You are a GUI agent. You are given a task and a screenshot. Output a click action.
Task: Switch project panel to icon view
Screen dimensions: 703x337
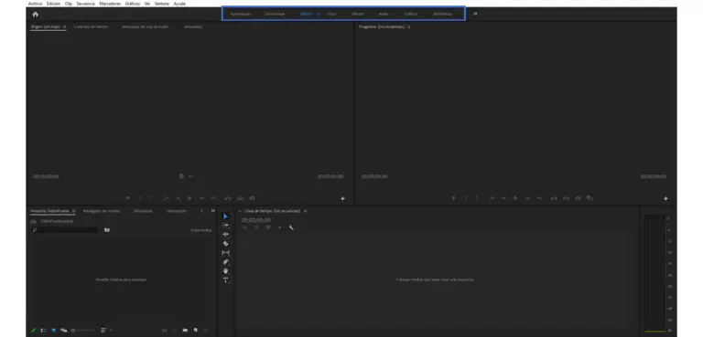click(x=53, y=331)
